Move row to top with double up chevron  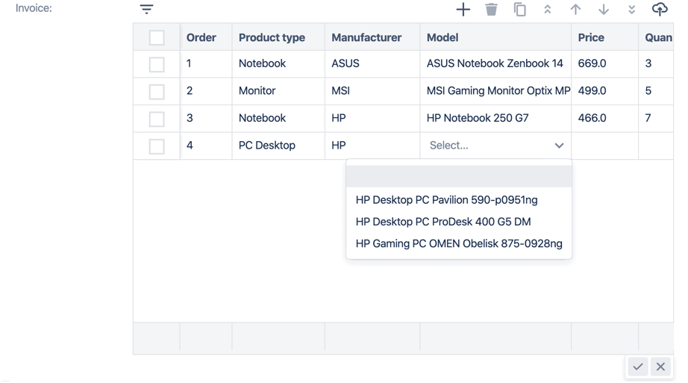547,9
